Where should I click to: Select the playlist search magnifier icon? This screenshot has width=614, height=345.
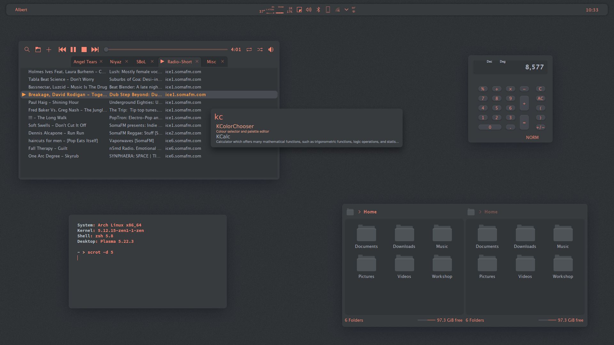[27, 50]
